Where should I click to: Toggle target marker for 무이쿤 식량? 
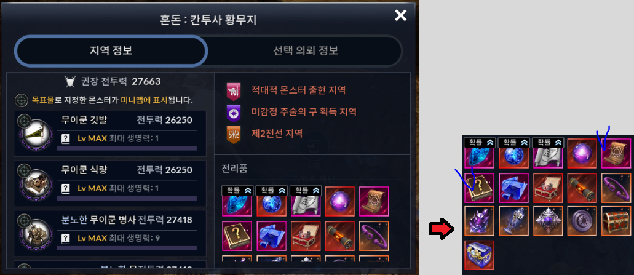[24, 170]
